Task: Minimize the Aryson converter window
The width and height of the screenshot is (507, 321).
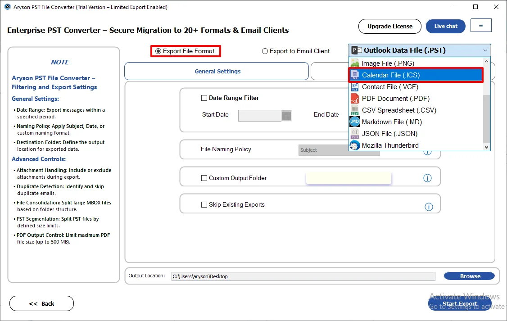Action: [x=455, y=7]
